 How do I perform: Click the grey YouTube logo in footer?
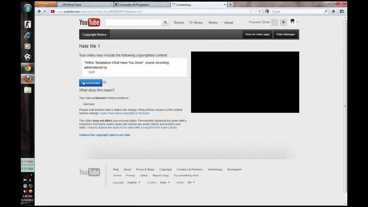tap(90, 172)
